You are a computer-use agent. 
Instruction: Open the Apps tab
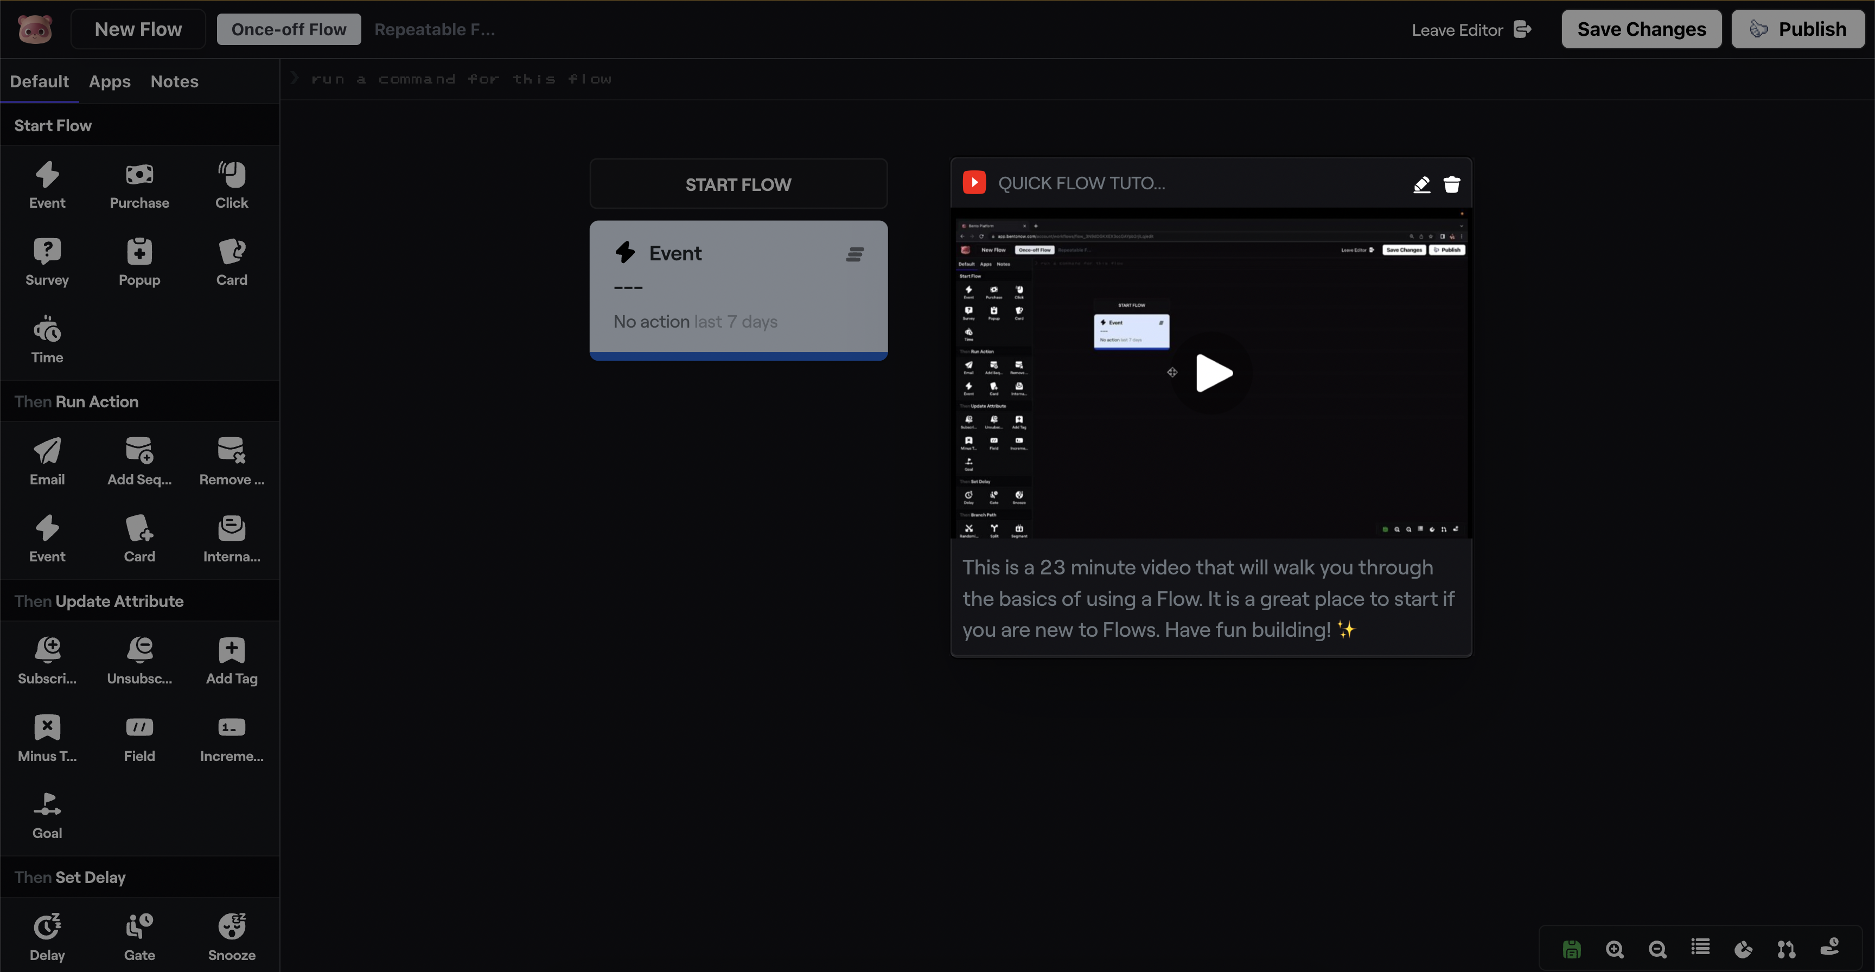pyautogui.click(x=110, y=81)
